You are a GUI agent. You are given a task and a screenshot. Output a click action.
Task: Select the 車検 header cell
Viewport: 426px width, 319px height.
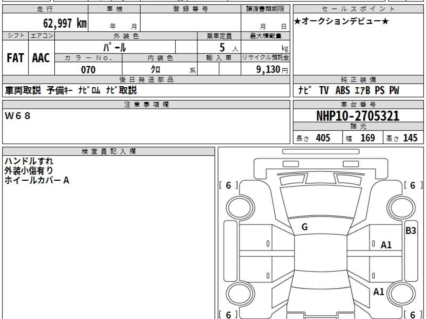click(114, 10)
